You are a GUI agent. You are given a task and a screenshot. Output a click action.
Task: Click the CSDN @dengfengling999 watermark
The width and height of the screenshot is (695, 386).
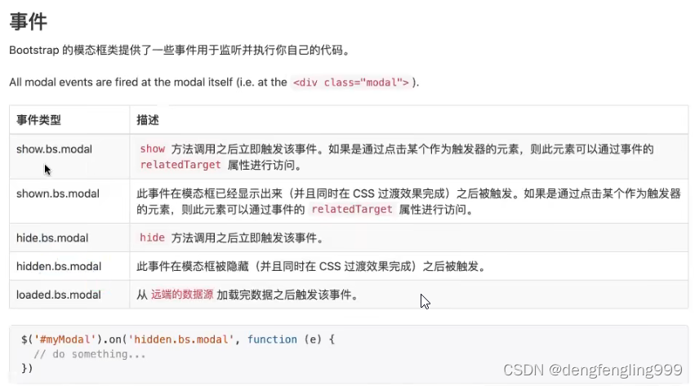point(593,370)
